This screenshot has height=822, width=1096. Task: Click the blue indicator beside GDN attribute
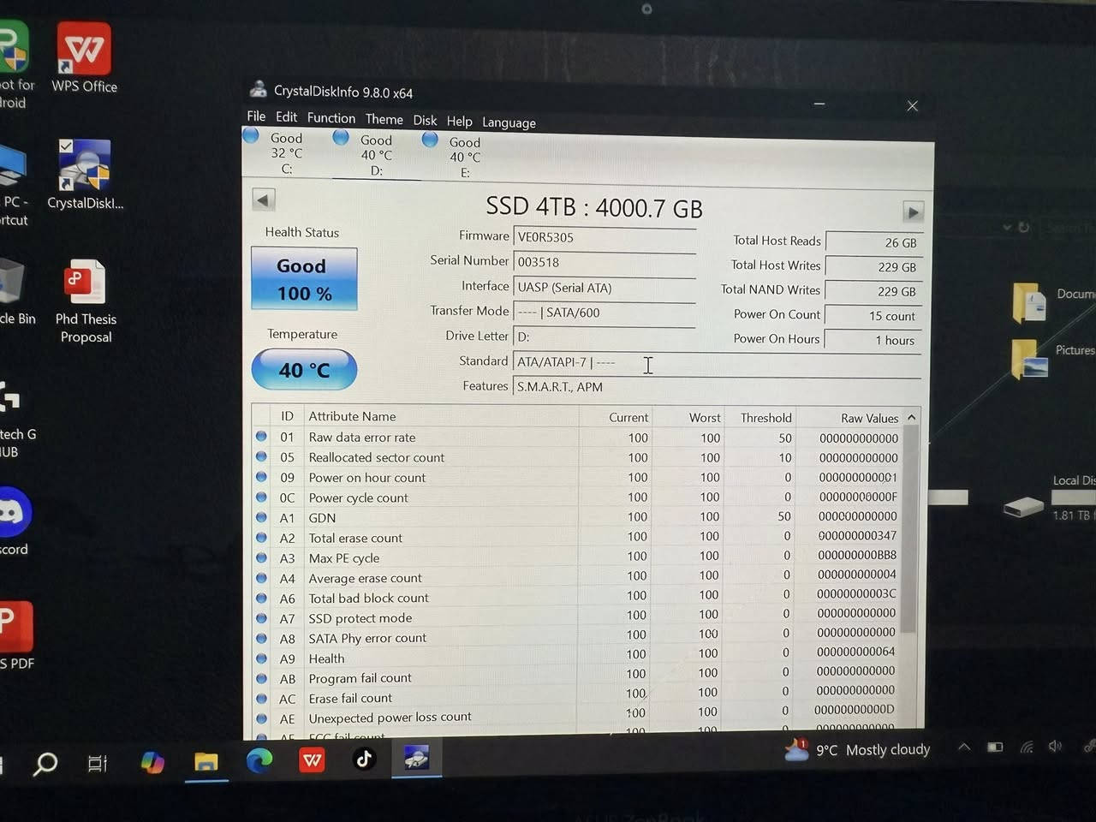point(261,517)
